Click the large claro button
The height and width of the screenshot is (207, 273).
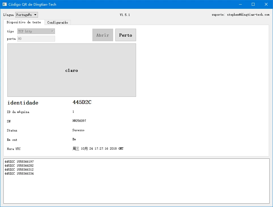pyautogui.click(x=71, y=70)
